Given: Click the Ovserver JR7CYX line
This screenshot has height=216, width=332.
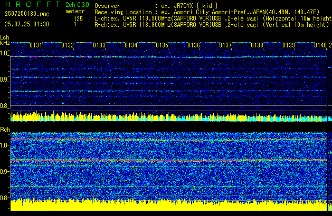Looking at the screenshot, I should [x=156, y=6].
